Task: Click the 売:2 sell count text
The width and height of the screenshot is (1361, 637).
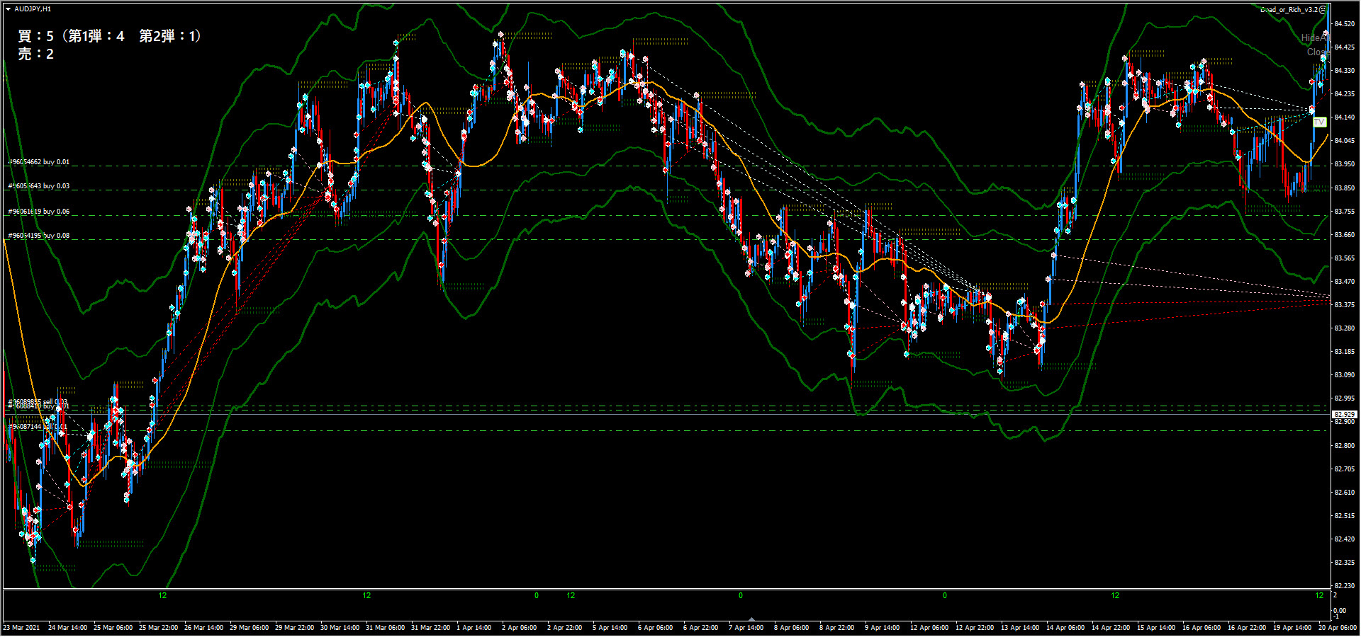Action: tap(36, 54)
